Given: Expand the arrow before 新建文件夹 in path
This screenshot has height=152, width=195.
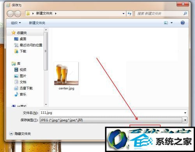Looking at the screenshot, I should point(33,13).
